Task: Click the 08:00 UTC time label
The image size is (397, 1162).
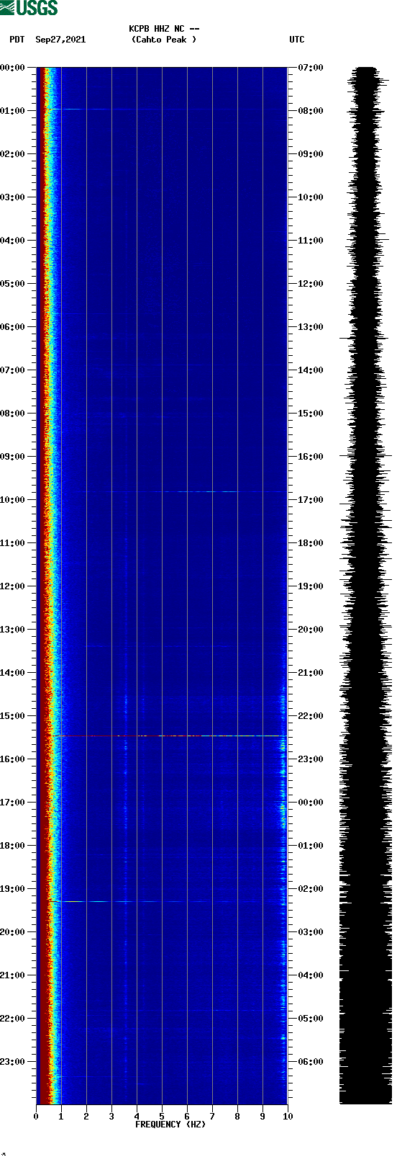Action: (x=311, y=111)
